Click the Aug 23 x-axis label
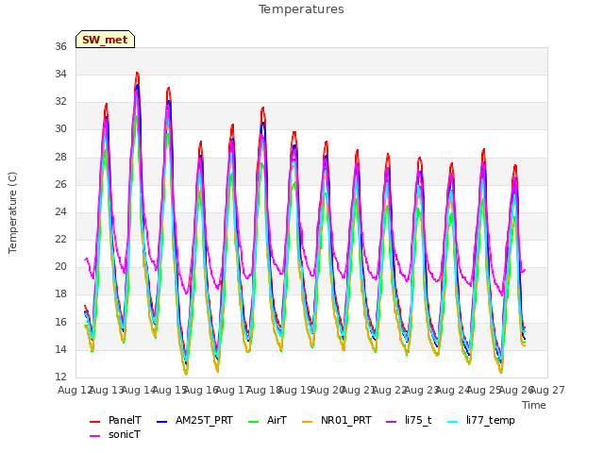 click(422, 390)
